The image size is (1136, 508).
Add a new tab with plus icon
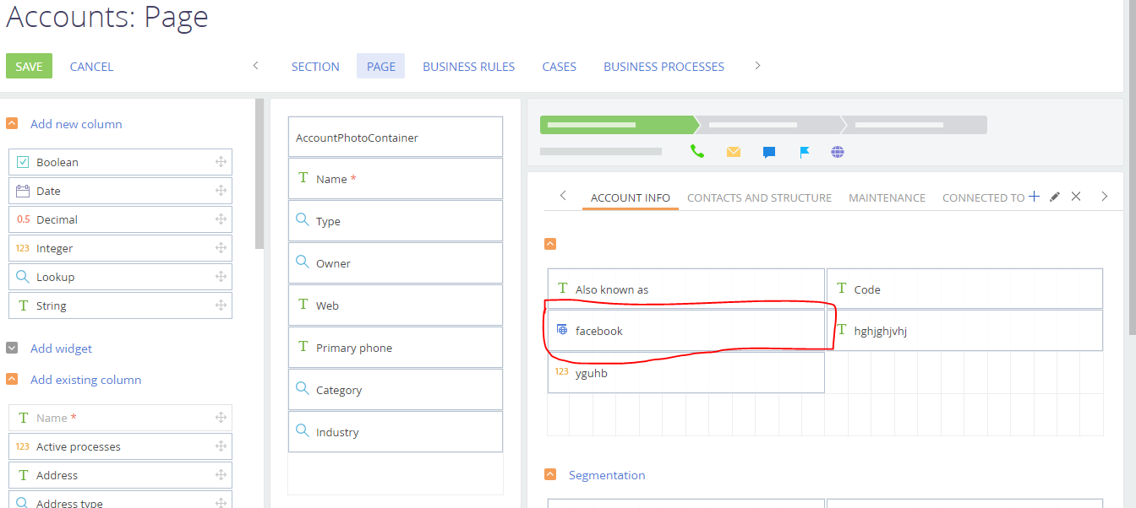(x=1034, y=197)
